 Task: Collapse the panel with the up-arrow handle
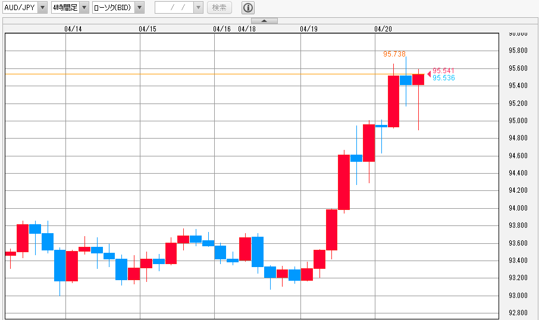tap(264, 21)
